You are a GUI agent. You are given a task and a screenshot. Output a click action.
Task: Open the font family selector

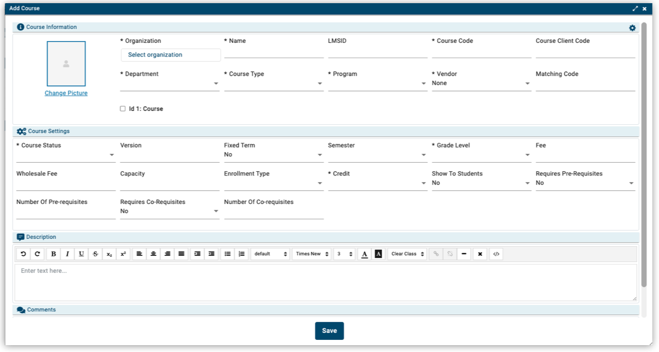[311, 254]
